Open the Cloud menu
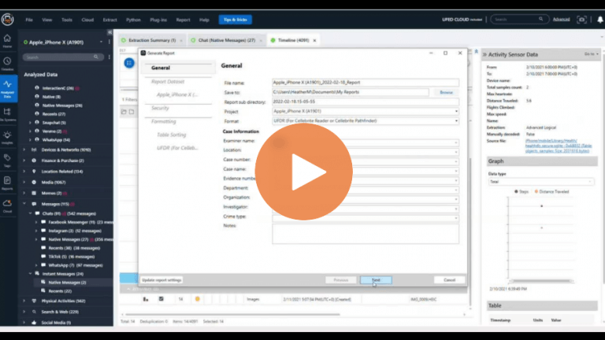This screenshot has width=605, height=340. click(87, 20)
